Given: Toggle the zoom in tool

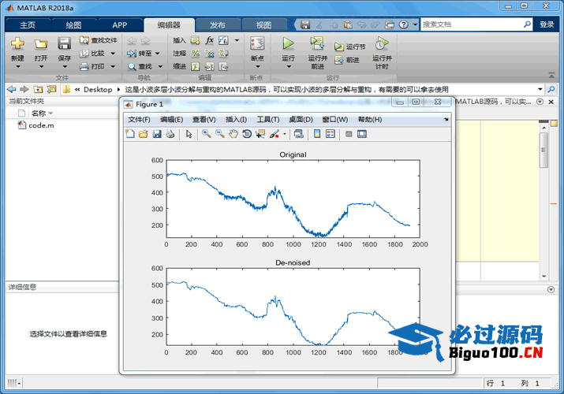Looking at the screenshot, I should [207, 134].
